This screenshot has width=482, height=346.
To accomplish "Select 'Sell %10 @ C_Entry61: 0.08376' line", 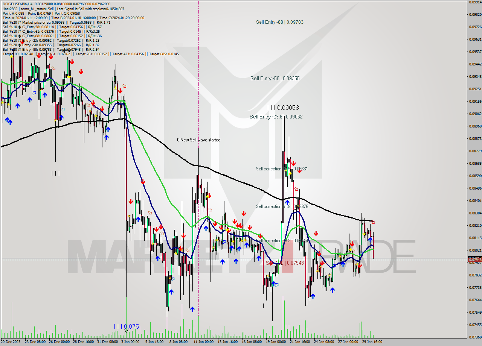I will click(x=51, y=31).
